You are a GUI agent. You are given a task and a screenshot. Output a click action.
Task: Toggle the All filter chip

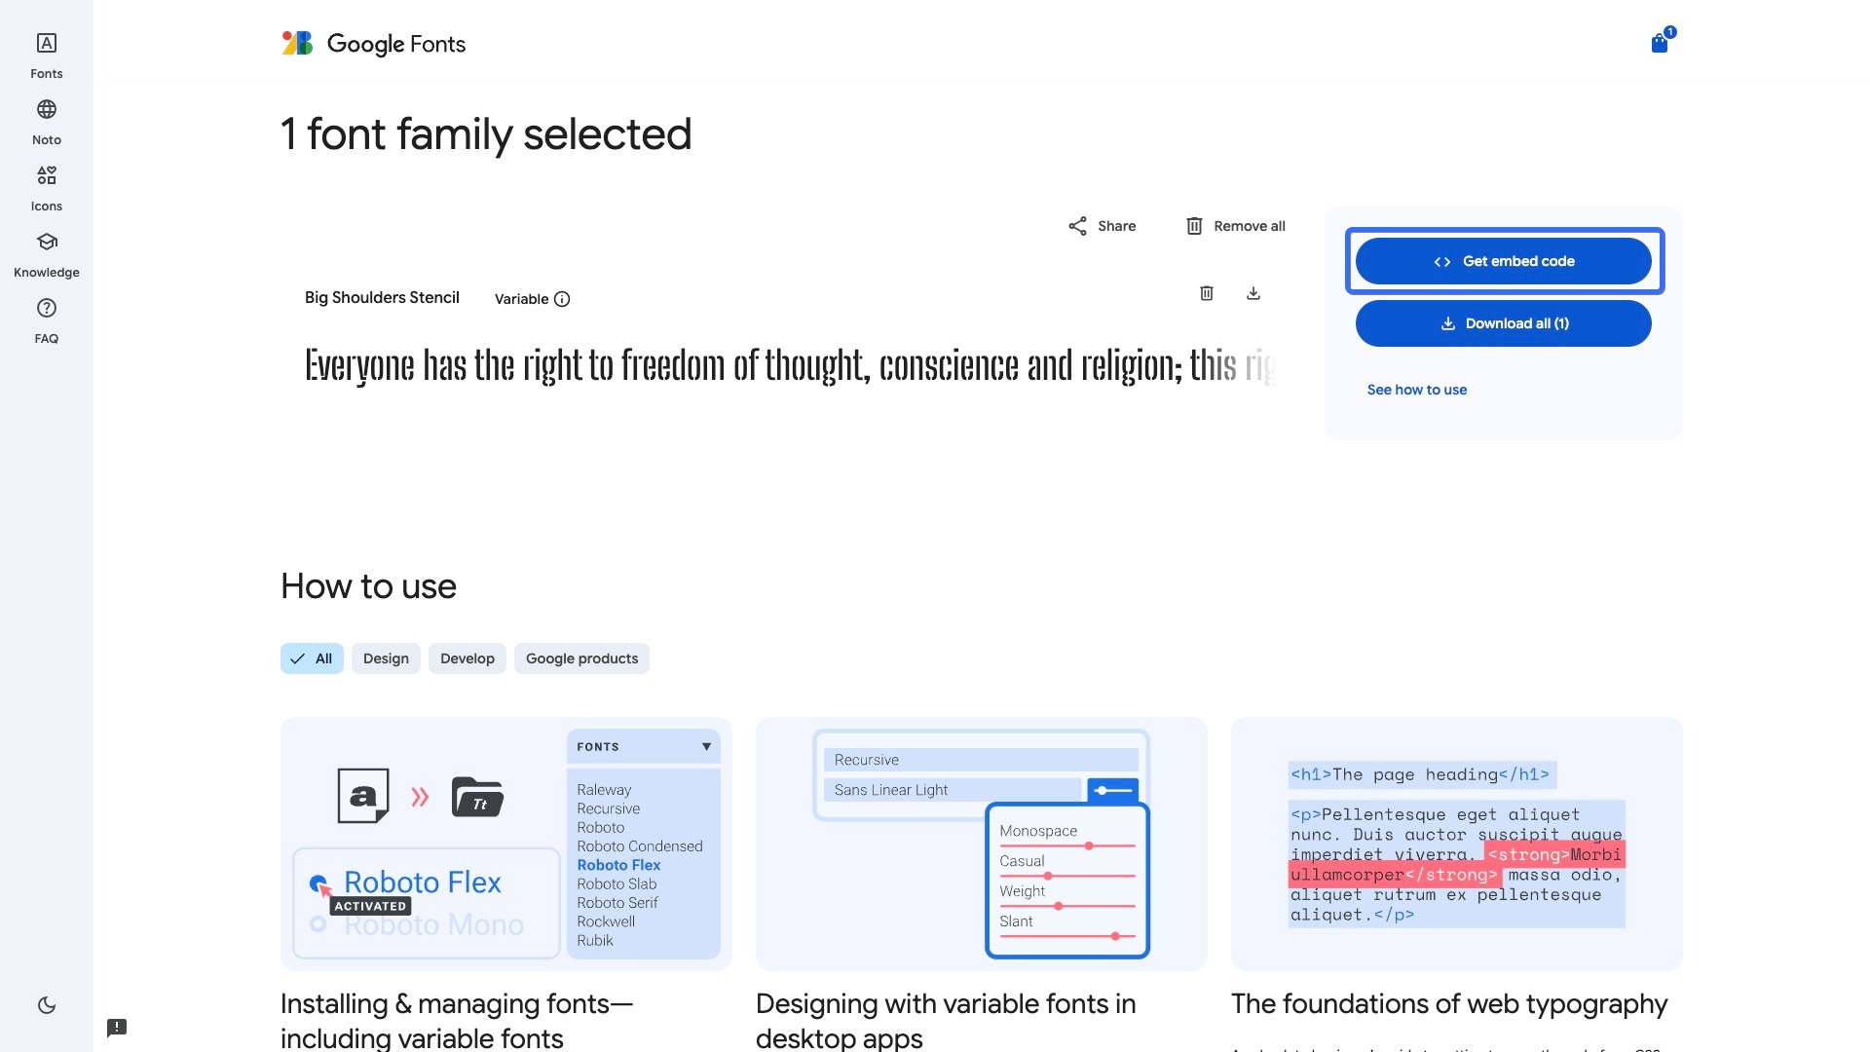pos(312,658)
